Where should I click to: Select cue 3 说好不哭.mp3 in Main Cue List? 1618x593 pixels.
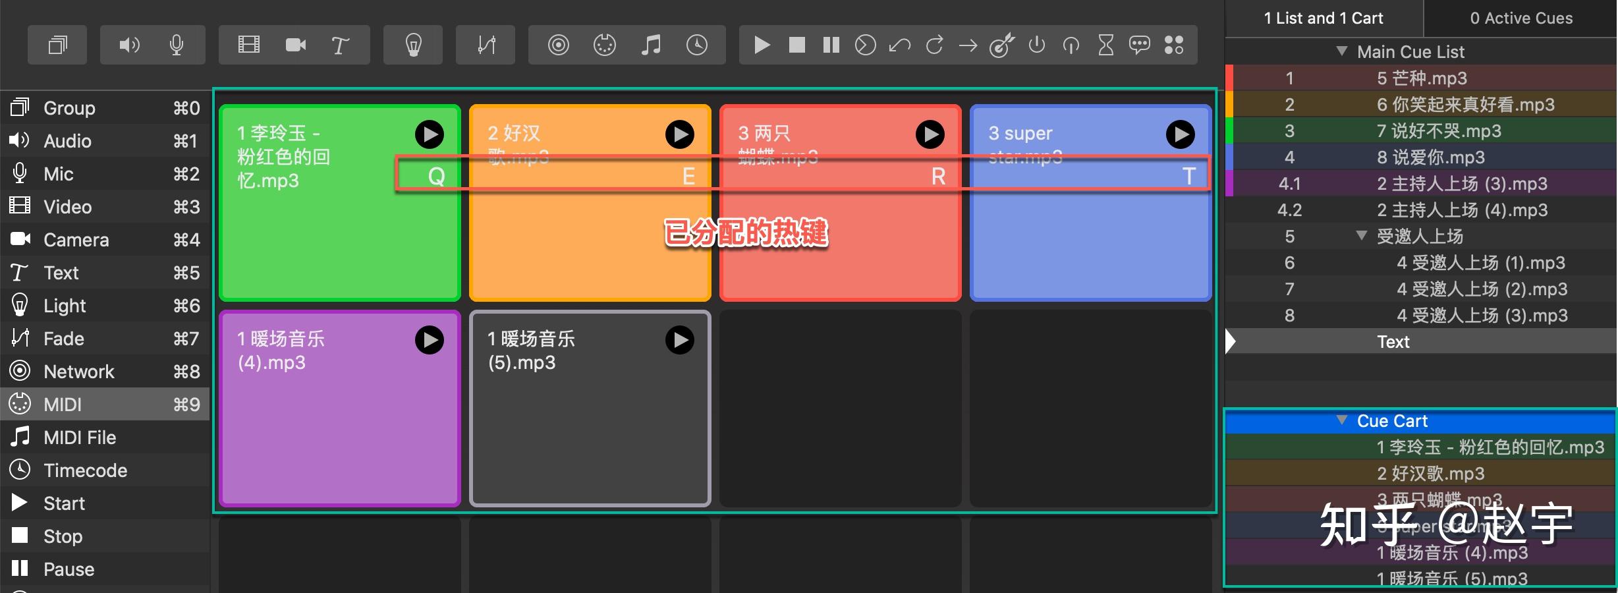tap(1438, 131)
